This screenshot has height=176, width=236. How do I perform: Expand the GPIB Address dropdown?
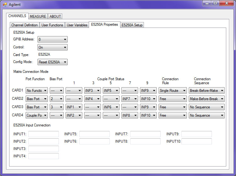52,39
